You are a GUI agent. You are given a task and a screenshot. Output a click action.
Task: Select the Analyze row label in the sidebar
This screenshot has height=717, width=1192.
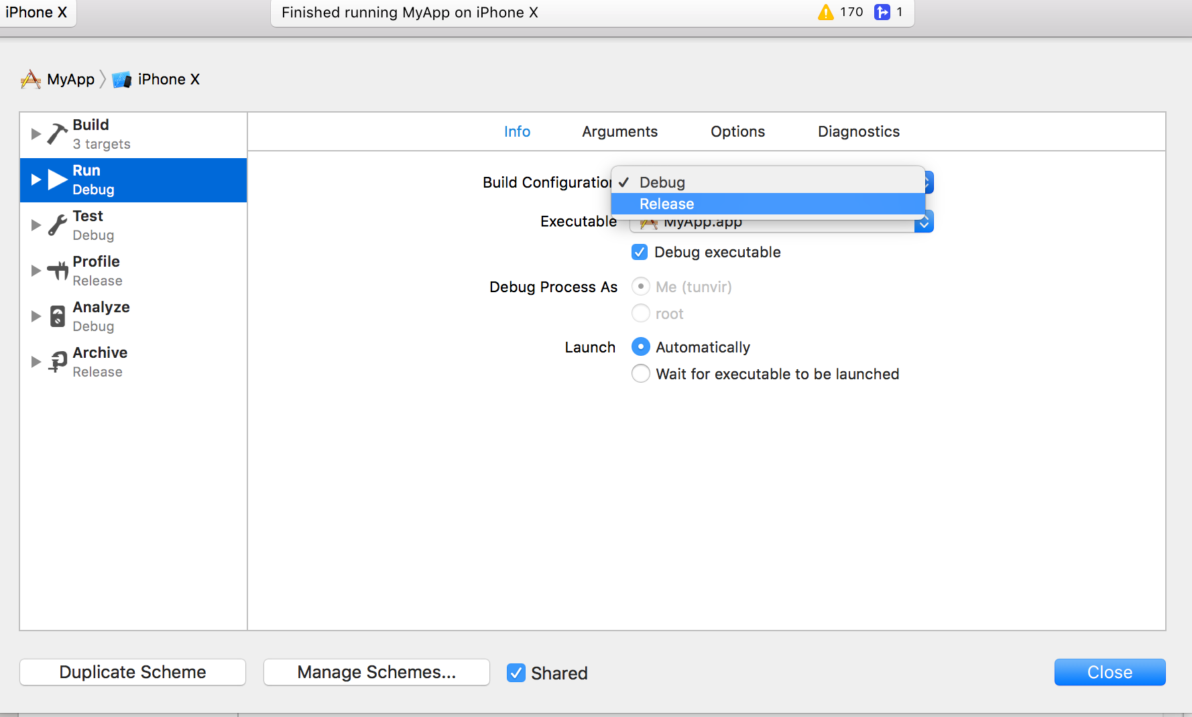pyautogui.click(x=101, y=307)
